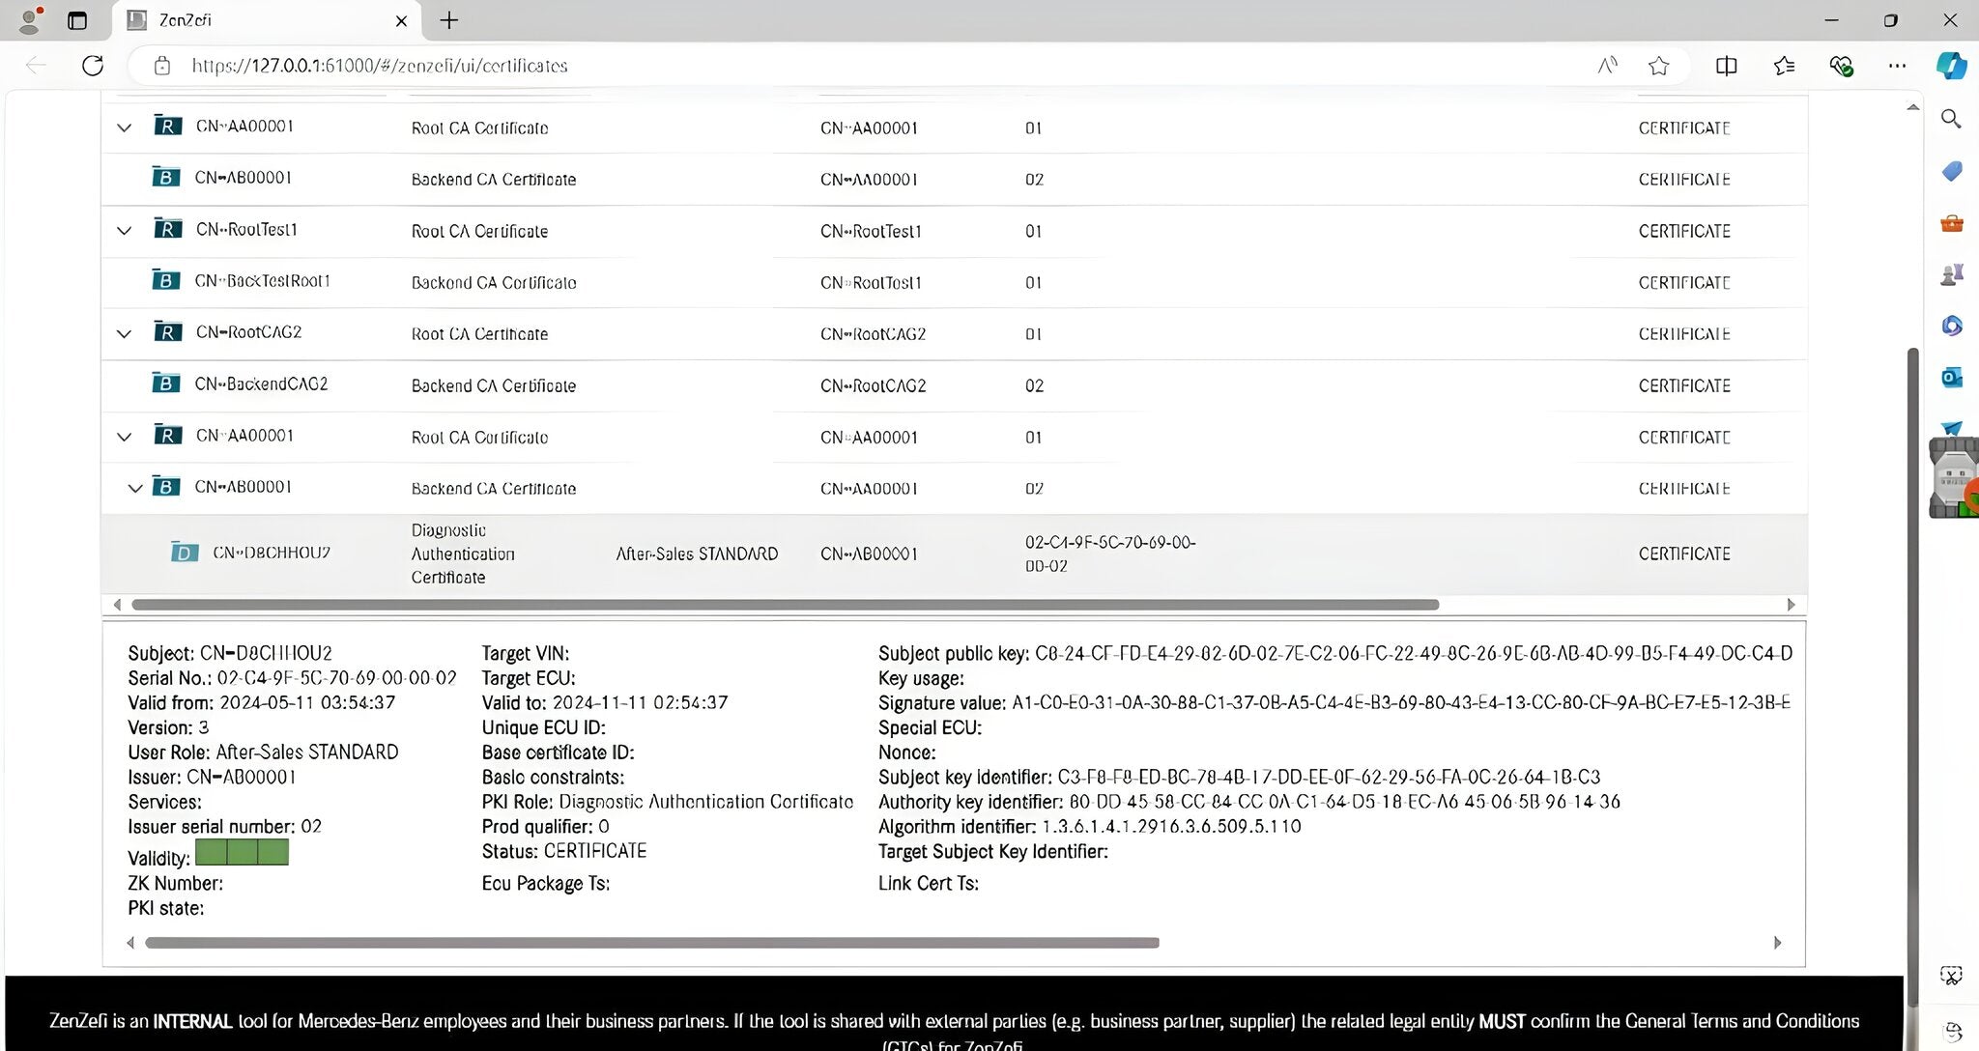Viewport: 1979px width, 1051px height.
Task: Click the Authority key identifier value
Action: (1344, 802)
